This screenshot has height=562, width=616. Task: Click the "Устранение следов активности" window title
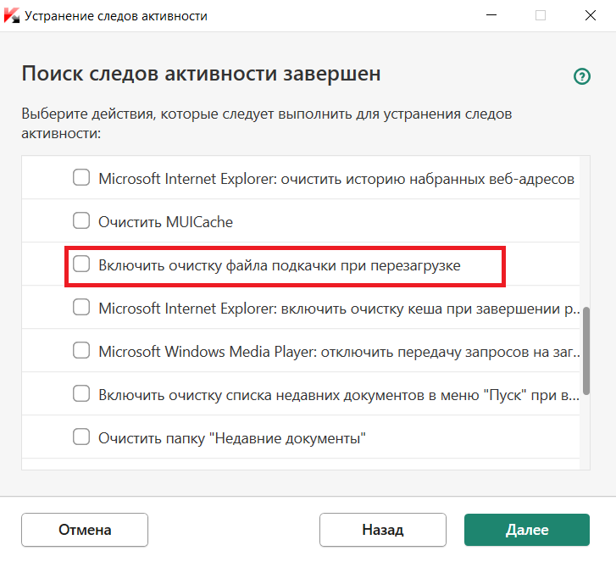point(116,15)
